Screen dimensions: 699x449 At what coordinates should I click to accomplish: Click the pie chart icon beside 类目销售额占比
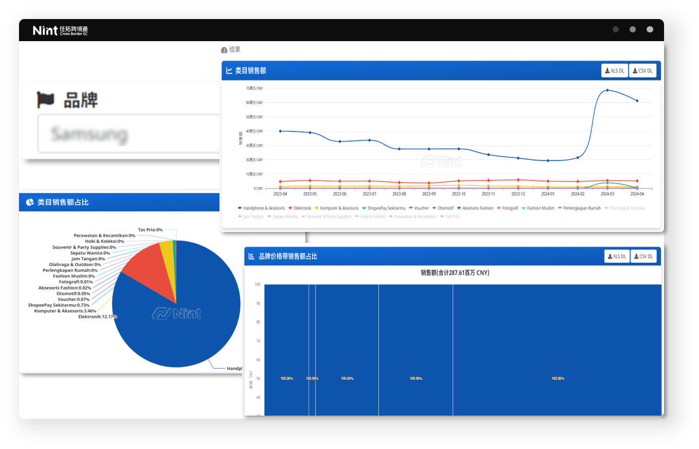(x=30, y=202)
